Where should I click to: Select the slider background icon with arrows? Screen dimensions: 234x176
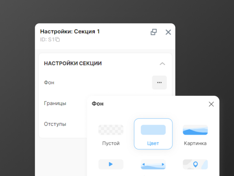153,164
